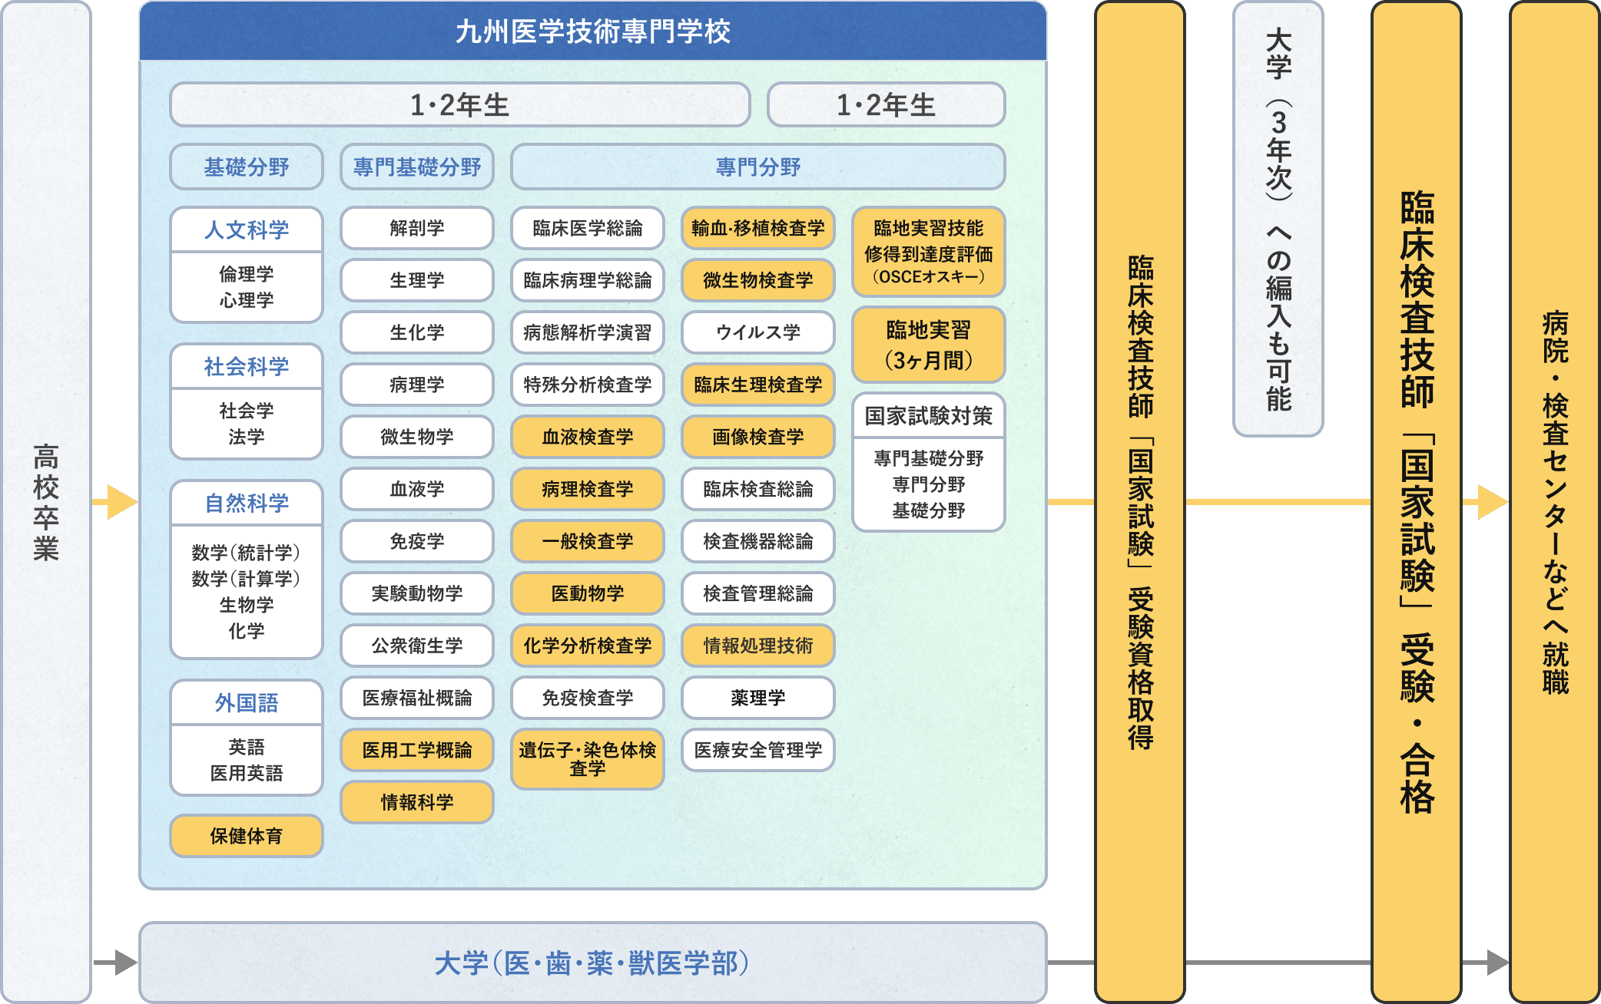Click the 外国語 heading
1601x1004 pixels.
click(247, 702)
